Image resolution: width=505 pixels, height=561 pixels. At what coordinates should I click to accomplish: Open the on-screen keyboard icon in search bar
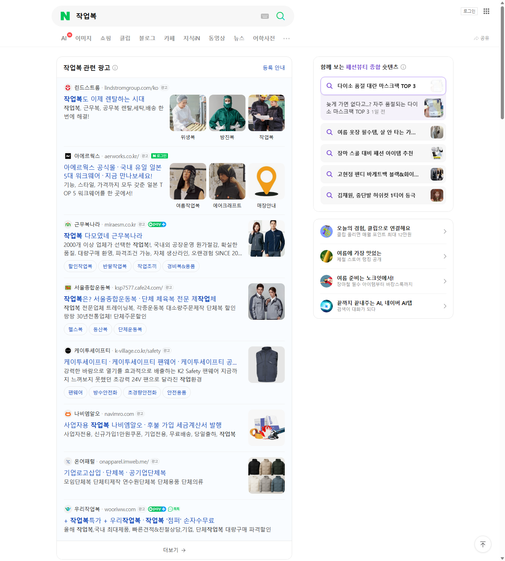point(265,16)
